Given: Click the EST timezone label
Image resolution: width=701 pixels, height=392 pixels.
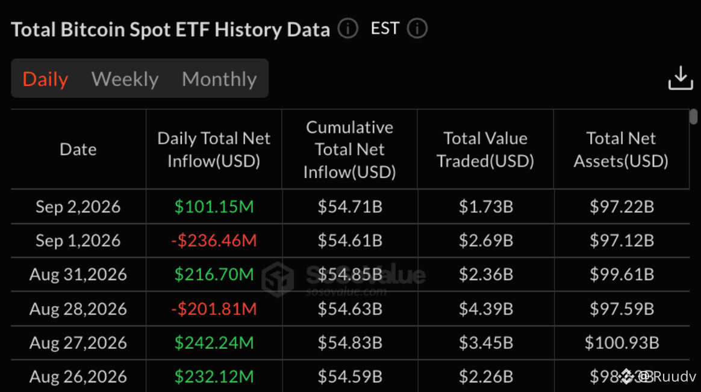Looking at the screenshot, I should tap(385, 29).
